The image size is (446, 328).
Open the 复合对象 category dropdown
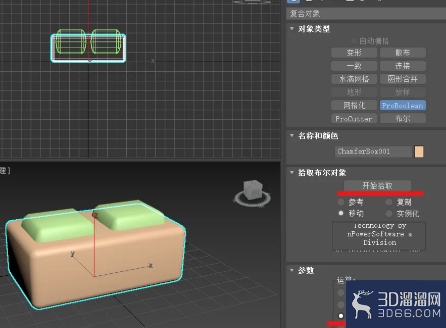(366, 14)
